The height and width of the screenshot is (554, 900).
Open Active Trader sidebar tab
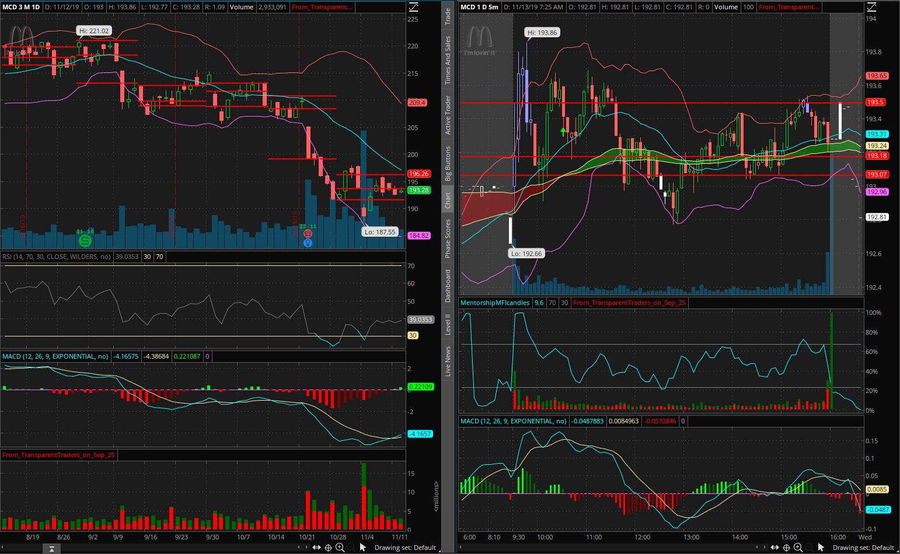(x=448, y=115)
